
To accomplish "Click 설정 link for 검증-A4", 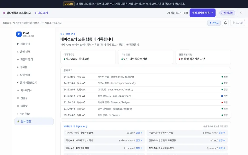I will (222, 140).
